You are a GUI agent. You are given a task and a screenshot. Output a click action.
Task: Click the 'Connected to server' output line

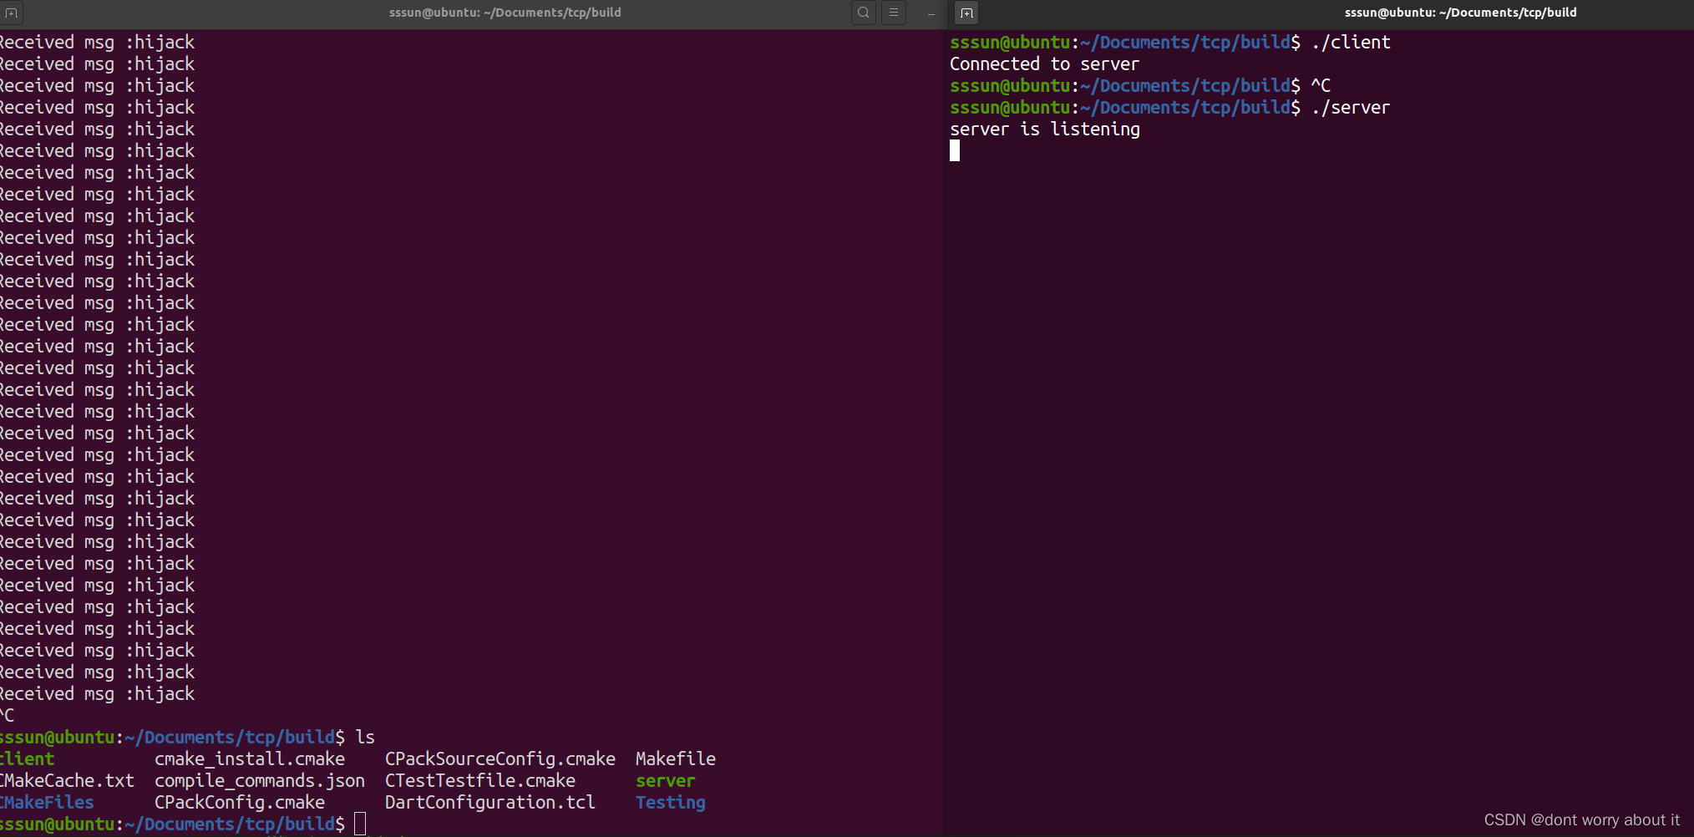coord(1044,63)
